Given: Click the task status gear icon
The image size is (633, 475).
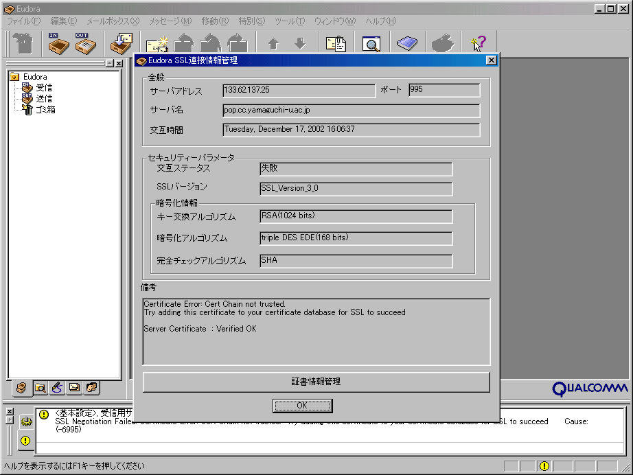Looking at the screenshot, I should pos(26,421).
